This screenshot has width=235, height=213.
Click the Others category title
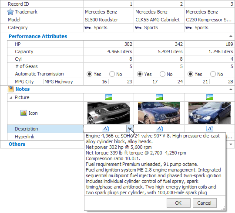point(17,144)
